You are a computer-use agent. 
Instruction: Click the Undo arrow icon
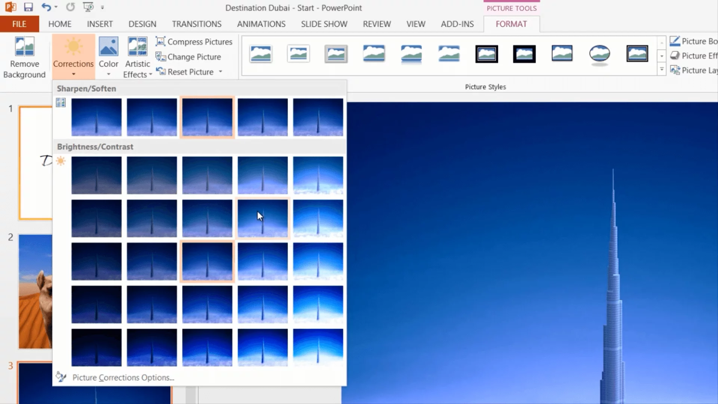[46, 7]
